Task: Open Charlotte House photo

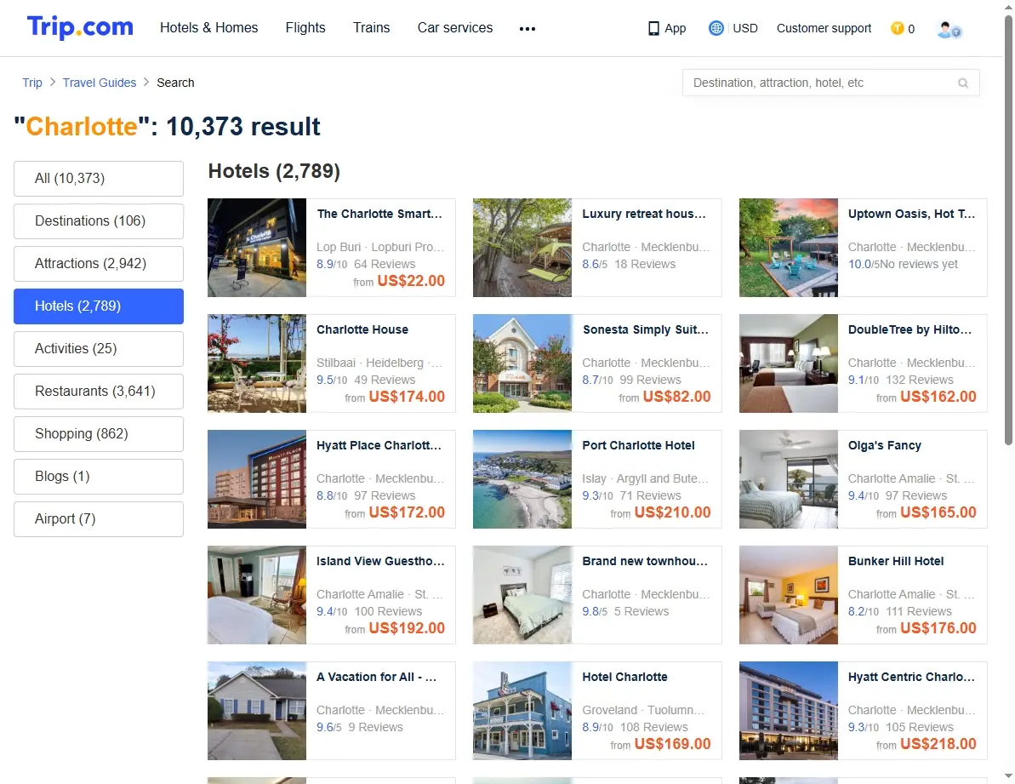Action: (x=257, y=363)
